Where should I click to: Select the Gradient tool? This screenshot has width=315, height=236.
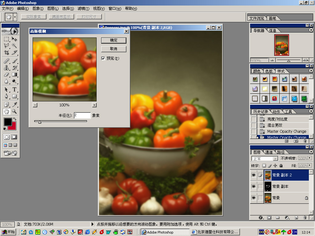pyautogui.click(x=14, y=74)
